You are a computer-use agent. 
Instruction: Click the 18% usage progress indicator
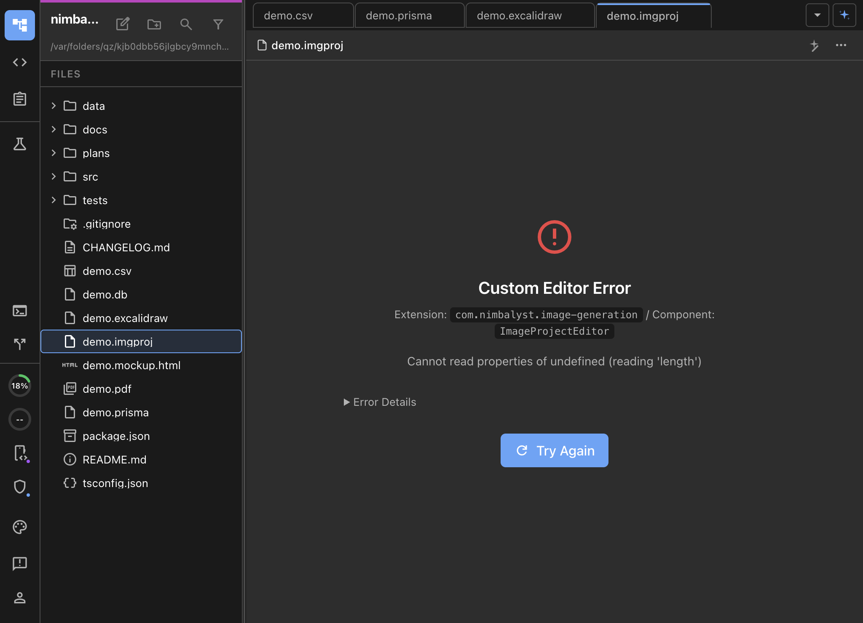pos(20,386)
